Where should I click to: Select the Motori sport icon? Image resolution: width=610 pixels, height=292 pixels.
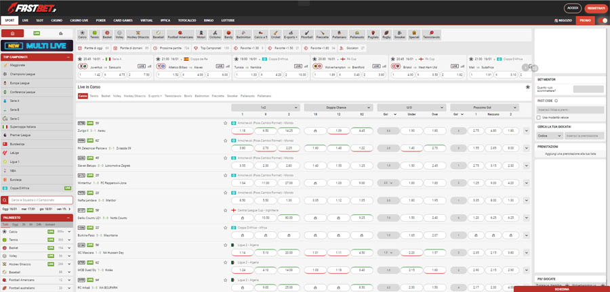click(201, 34)
